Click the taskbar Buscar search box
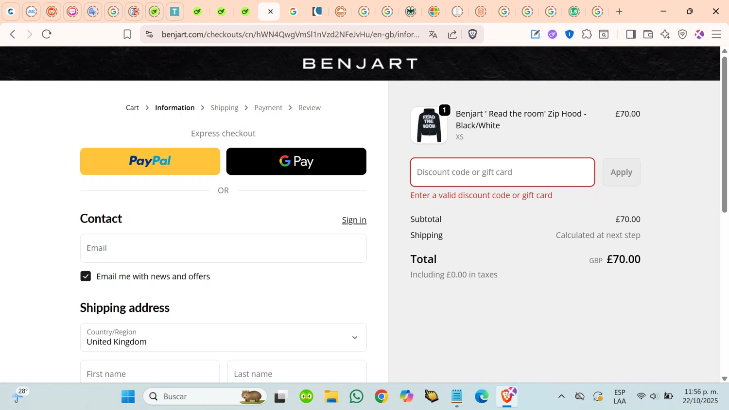The width and height of the screenshot is (729, 410). pos(205,396)
